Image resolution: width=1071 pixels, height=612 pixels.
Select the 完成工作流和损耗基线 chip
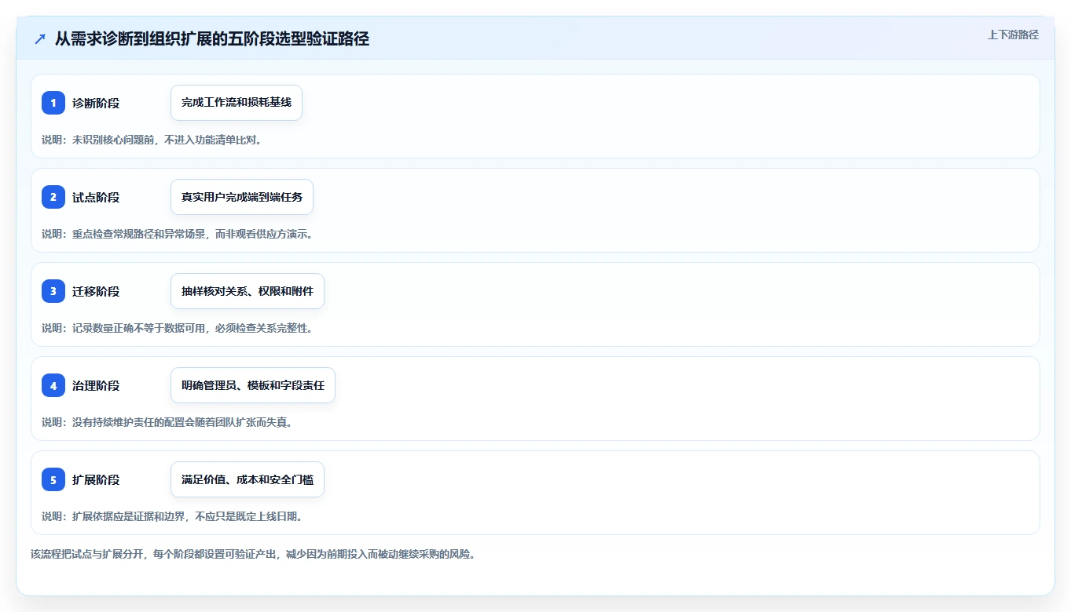tap(237, 103)
